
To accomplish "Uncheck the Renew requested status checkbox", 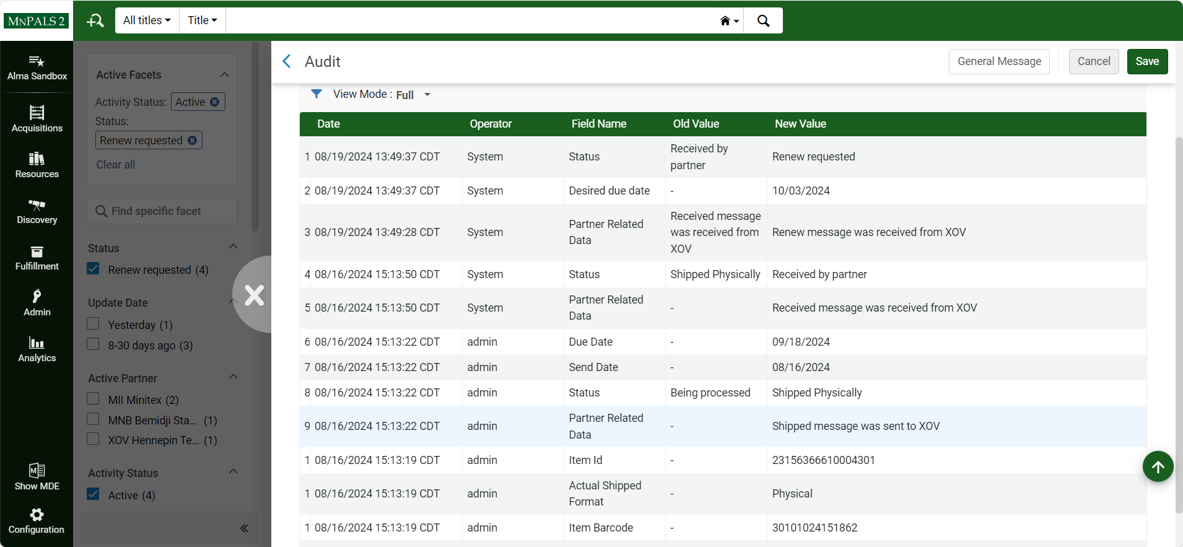I will pos(94,269).
